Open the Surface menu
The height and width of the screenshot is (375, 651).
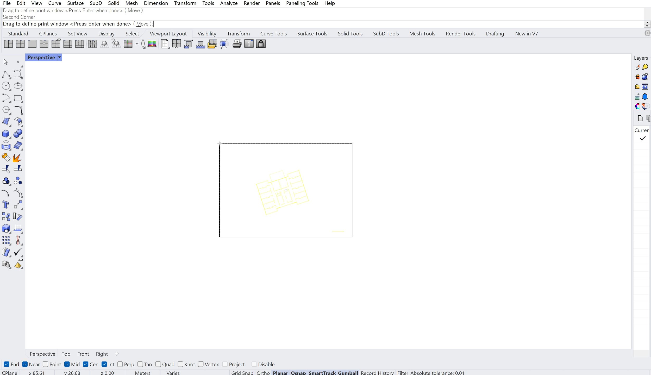click(75, 3)
